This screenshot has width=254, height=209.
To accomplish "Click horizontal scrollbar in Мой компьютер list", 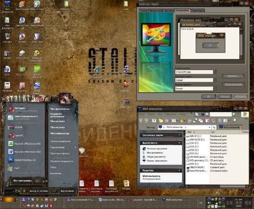I will click(217, 186).
